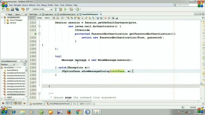This screenshot has height=115, width=205.
Task: Click the Build Project hammer icon
Action: [56, 9]
